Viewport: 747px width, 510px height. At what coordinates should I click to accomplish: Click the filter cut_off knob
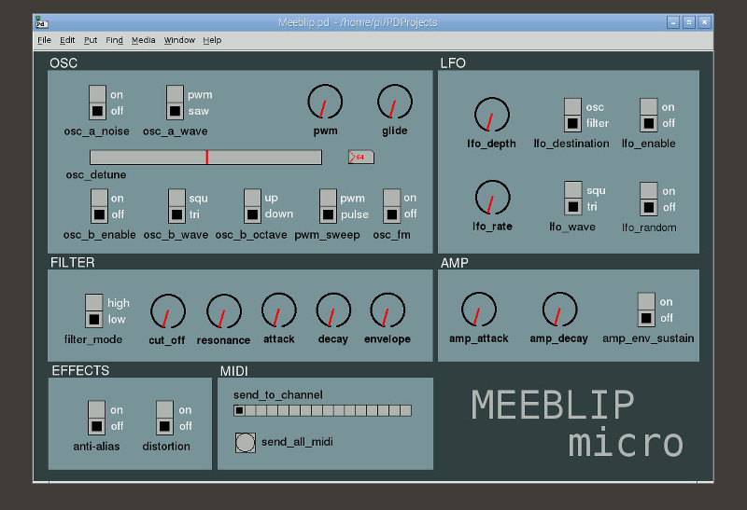point(168,310)
